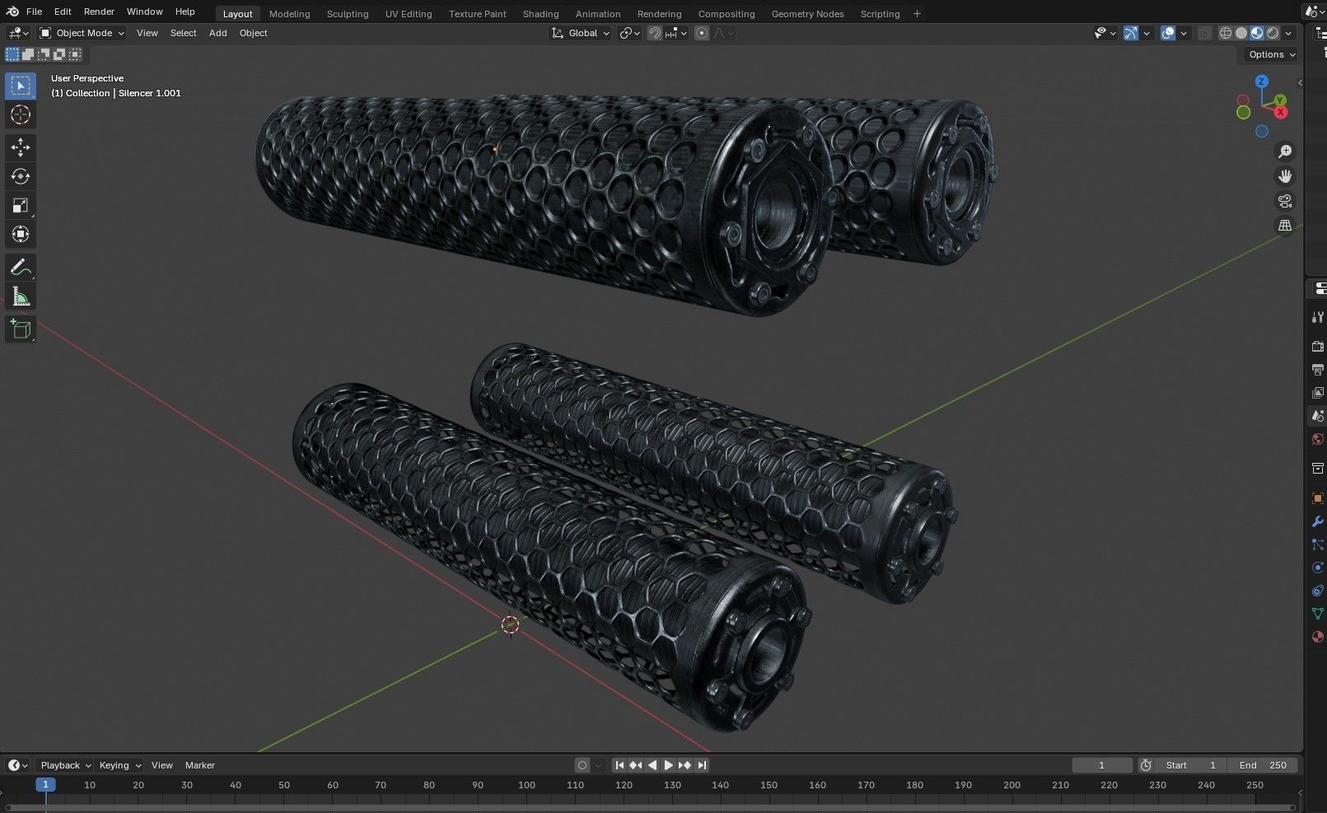Select the Annotate pencil tool
This screenshot has width=1327, height=813.
point(21,268)
